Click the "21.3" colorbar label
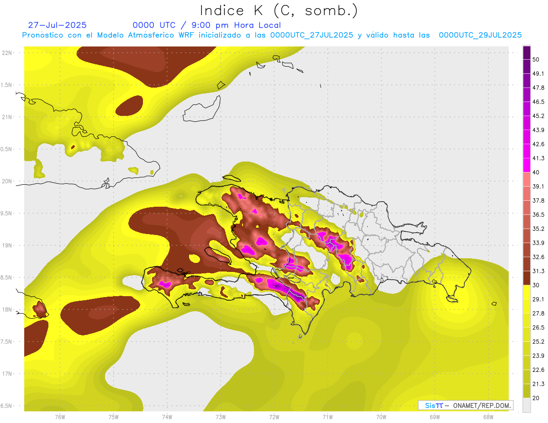The height and width of the screenshot is (423, 548). pyautogui.click(x=539, y=384)
